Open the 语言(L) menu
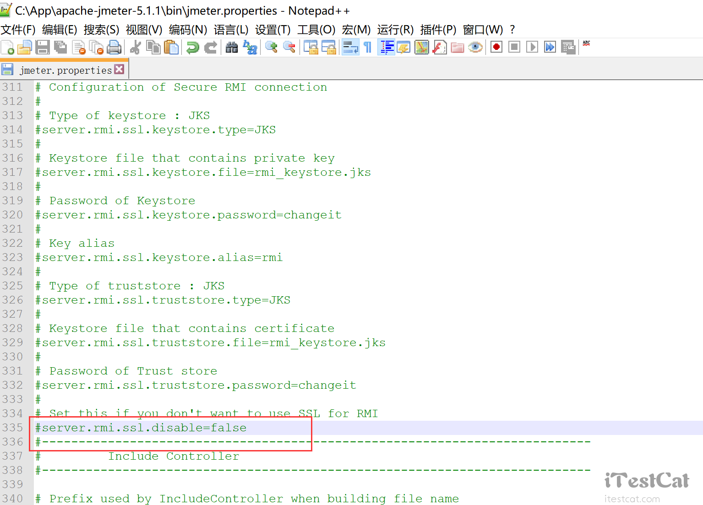The width and height of the screenshot is (703, 505). [x=231, y=30]
